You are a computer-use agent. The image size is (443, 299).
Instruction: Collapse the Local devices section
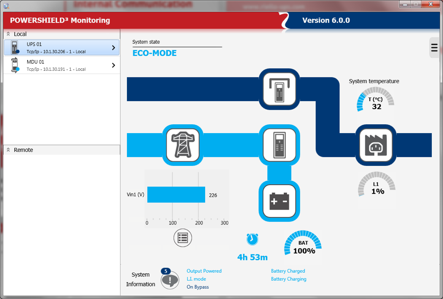pyautogui.click(x=8, y=34)
